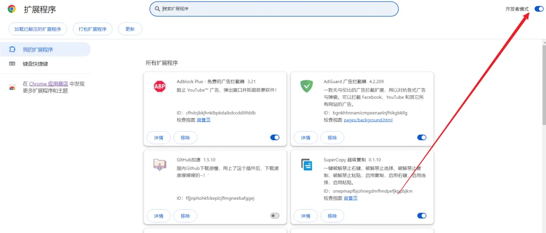Image resolution: width=546 pixels, height=233 pixels.
Task: Click the GitHub加速 folder icon
Action: pyautogui.click(x=159, y=164)
